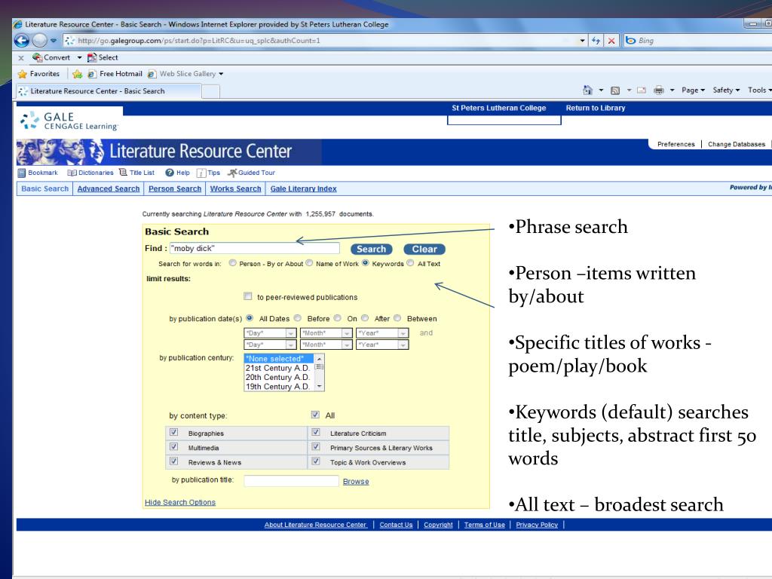The height and width of the screenshot is (579, 772).
Task: Select the After date radio button
Action: 365,318
